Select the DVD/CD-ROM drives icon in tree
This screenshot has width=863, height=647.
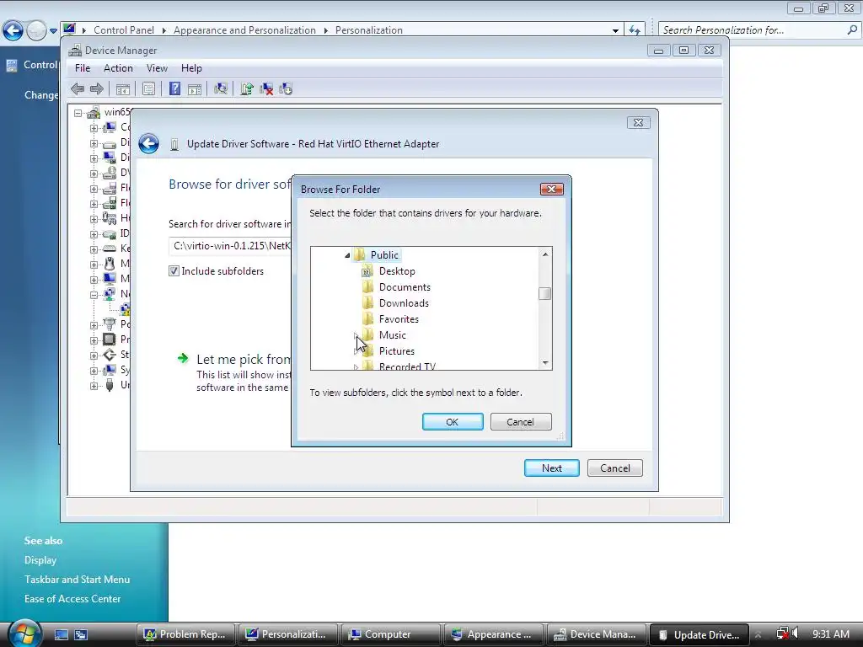[x=110, y=173]
